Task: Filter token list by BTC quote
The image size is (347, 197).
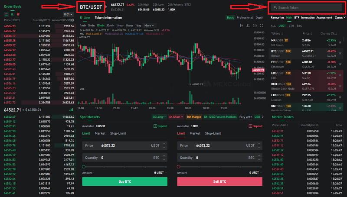Action: 299,26
